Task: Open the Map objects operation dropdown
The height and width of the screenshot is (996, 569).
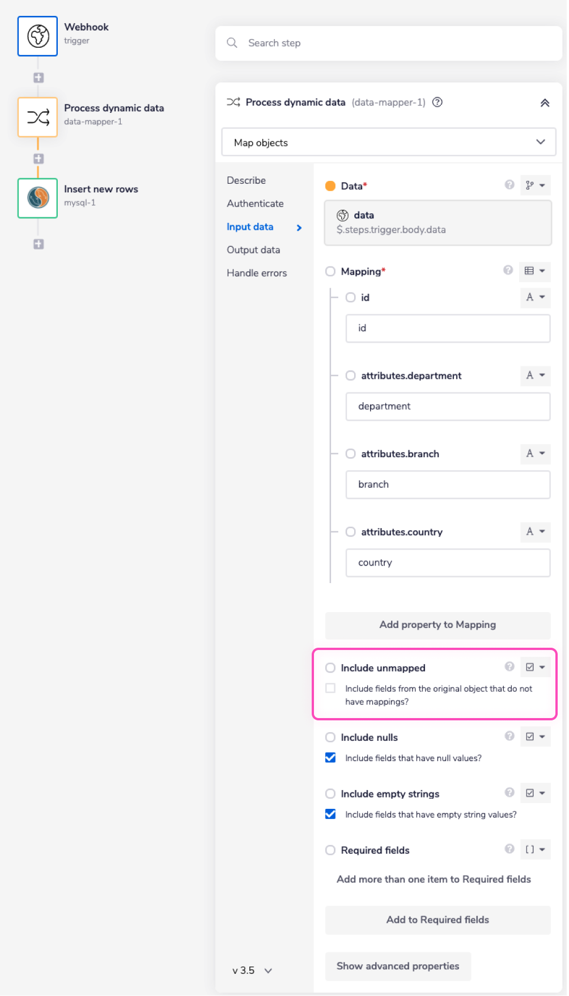Action: (388, 142)
